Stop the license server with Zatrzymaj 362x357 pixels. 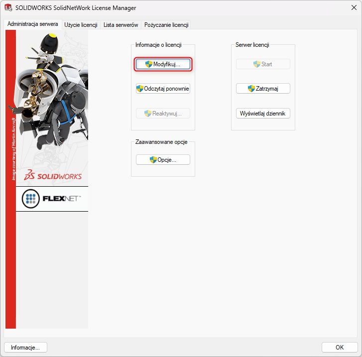[263, 89]
